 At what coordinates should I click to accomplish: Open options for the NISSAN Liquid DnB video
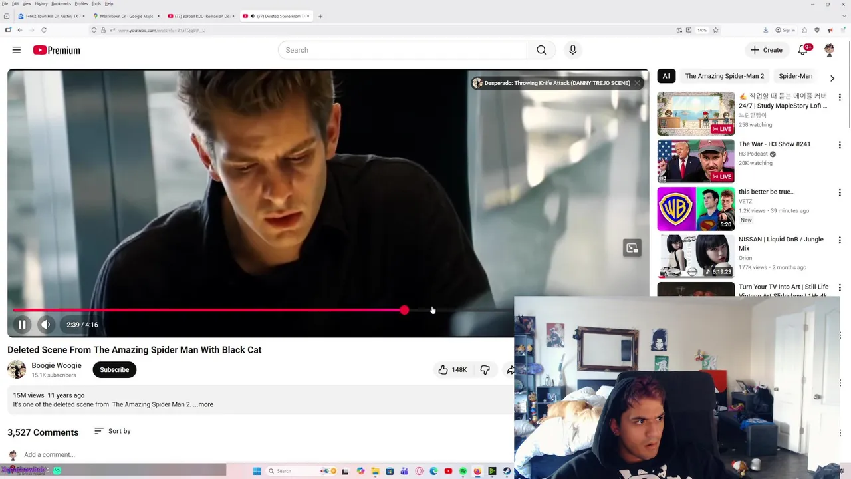(x=839, y=240)
